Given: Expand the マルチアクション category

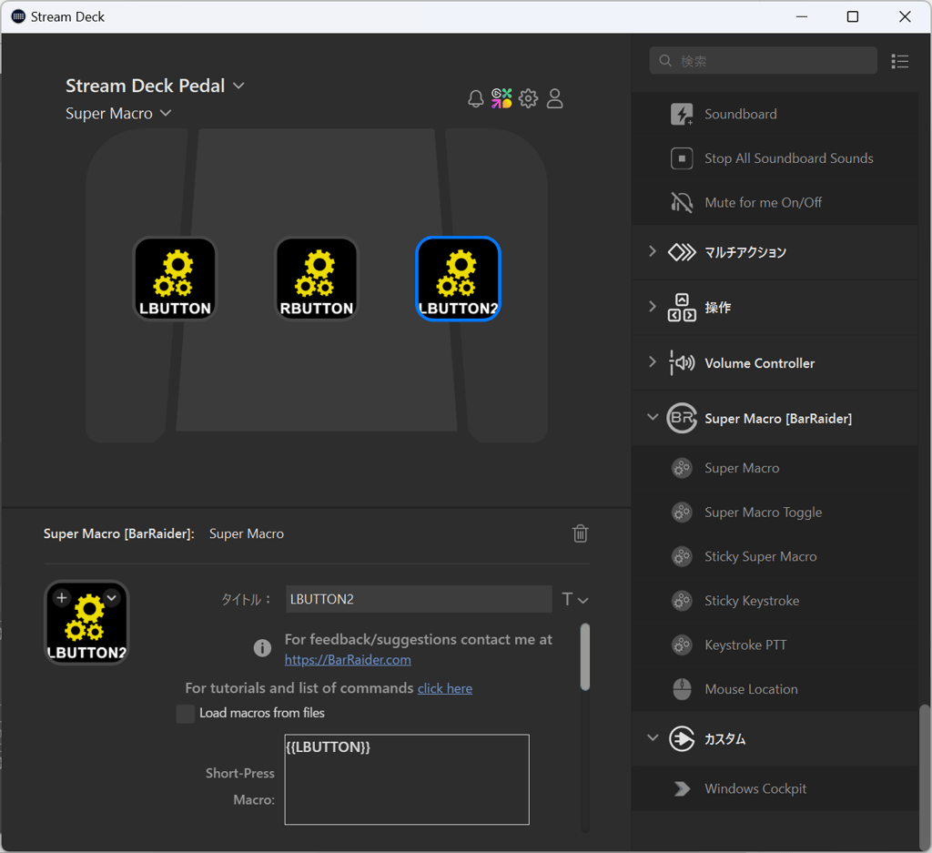Looking at the screenshot, I should coord(653,251).
